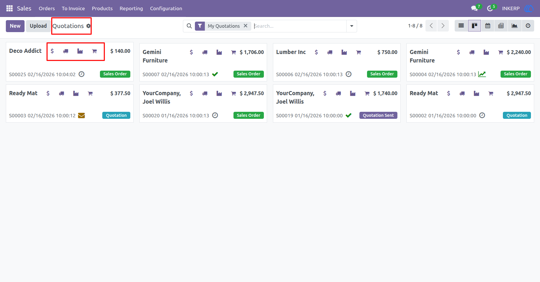Click the Quotation badge on S00002 card
Viewport: 540px width, 282px height.
coord(517,115)
